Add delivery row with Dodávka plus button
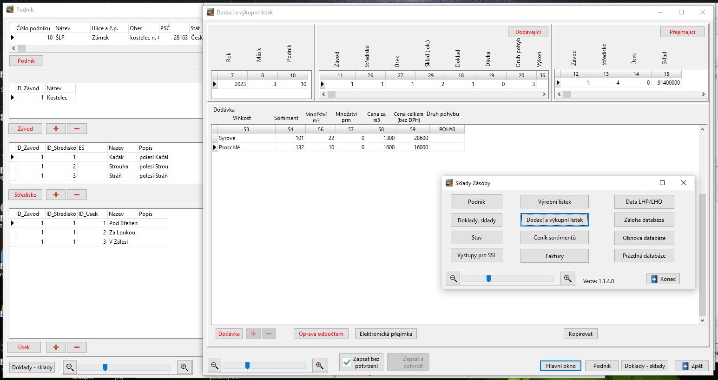Screen dimensions: 718x380 253,334
